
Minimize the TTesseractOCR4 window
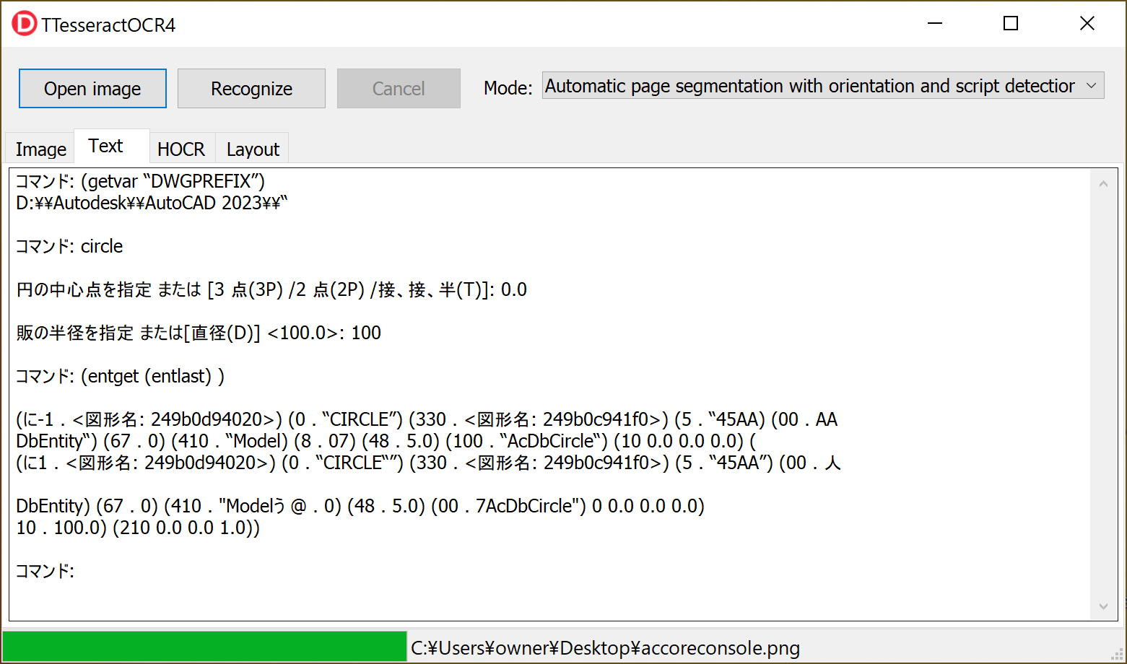pos(935,24)
